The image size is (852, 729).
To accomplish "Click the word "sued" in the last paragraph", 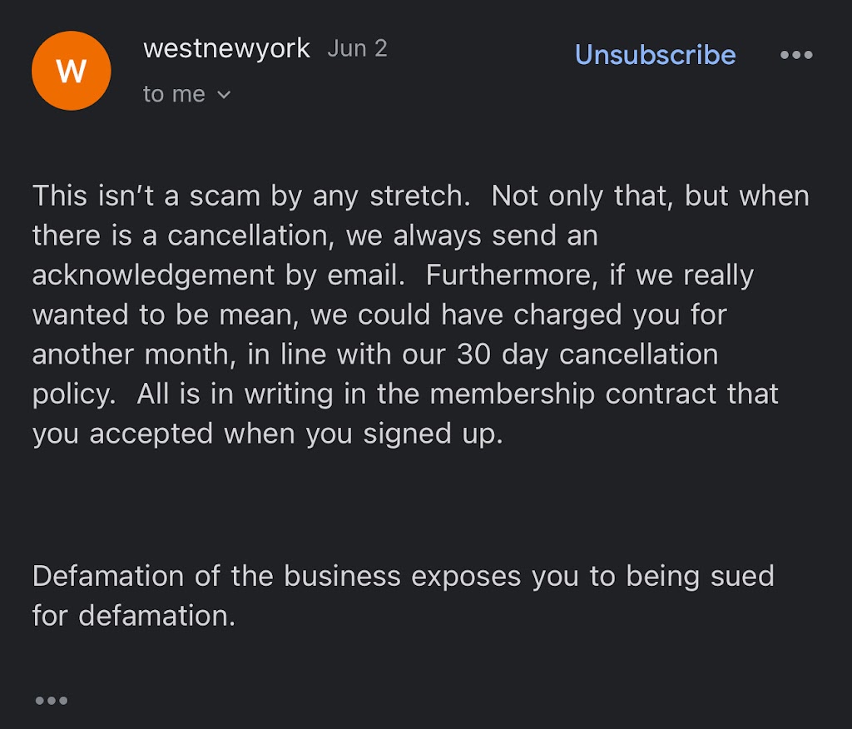I will click(x=744, y=576).
